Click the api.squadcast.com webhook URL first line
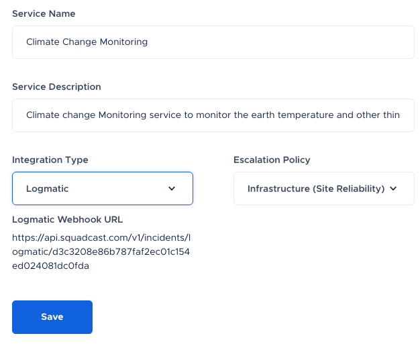The height and width of the screenshot is (344, 420). coord(101,237)
